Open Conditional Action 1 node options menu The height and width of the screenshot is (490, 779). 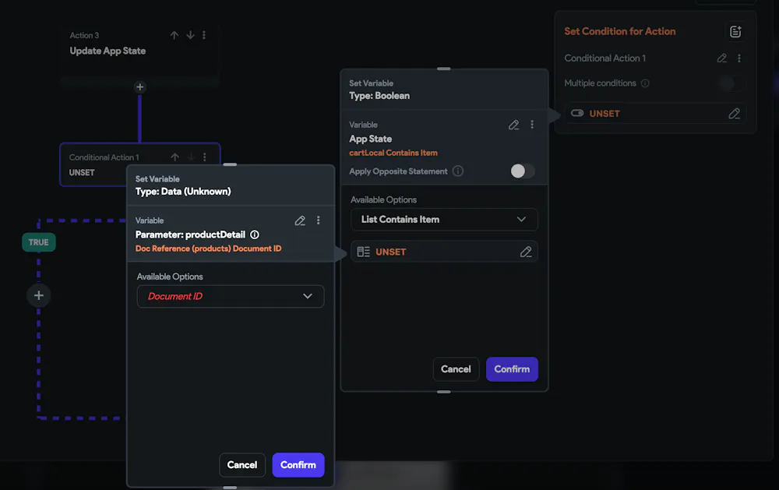(205, 157)
